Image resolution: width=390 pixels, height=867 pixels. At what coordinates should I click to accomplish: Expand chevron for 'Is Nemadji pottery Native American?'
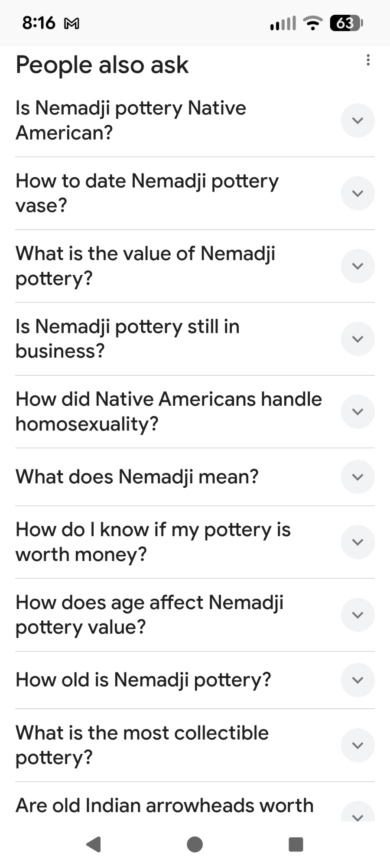click(x=357, y=121)
